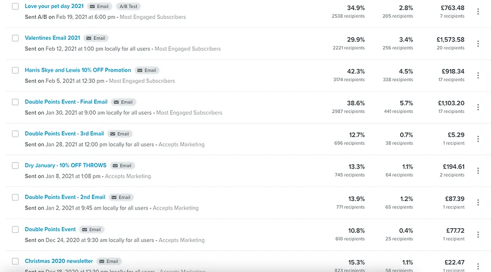Open more options for Double Points Event 3rd Email

pyautogui.click(x=480, y=140)
